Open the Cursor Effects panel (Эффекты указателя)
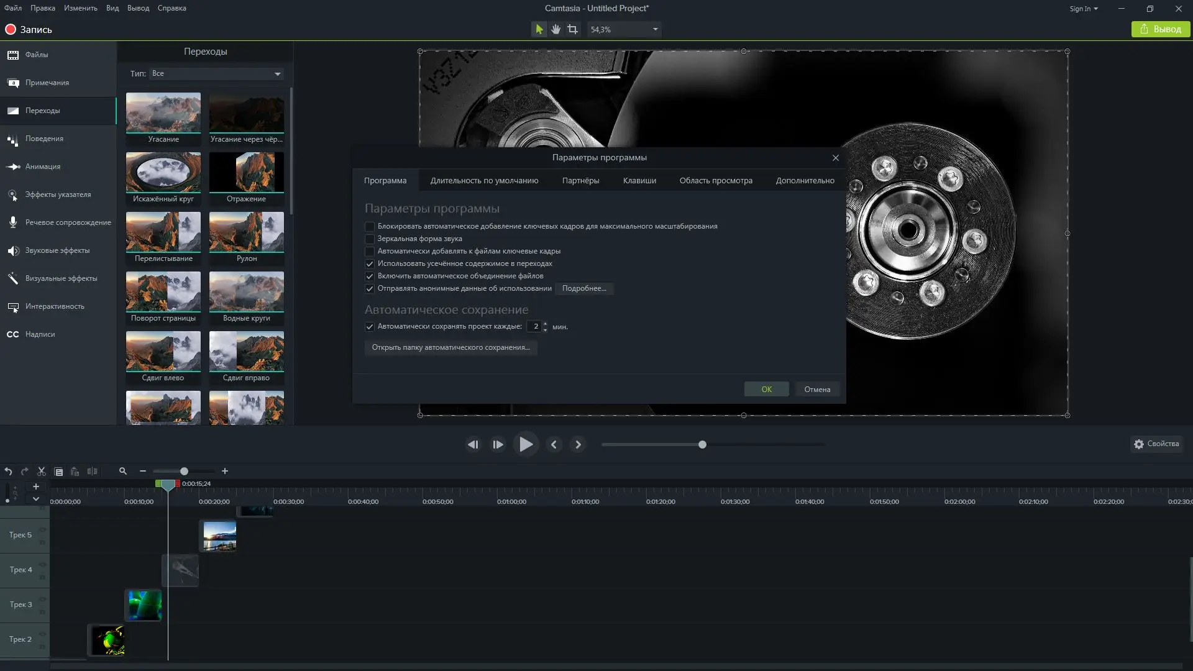The width and height of the screenshot is (1193, 671). click(58, 194)
